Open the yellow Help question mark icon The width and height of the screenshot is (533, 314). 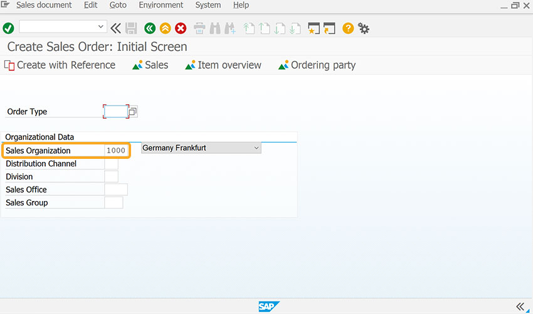tap(348, 28)
